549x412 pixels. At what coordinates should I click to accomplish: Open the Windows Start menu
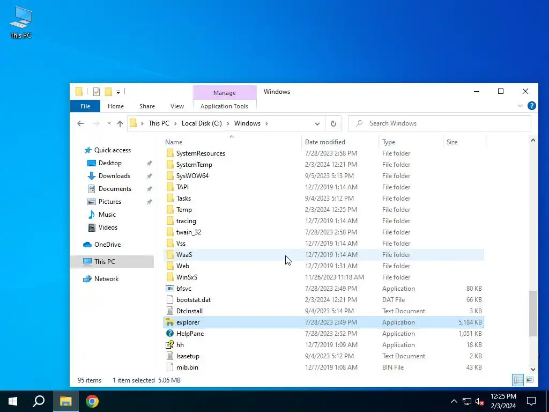tap(13, 401)
